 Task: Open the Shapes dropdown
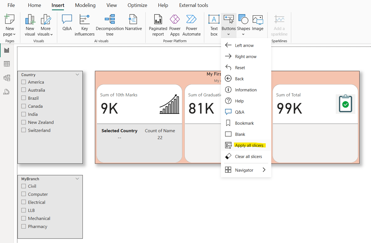243,34
